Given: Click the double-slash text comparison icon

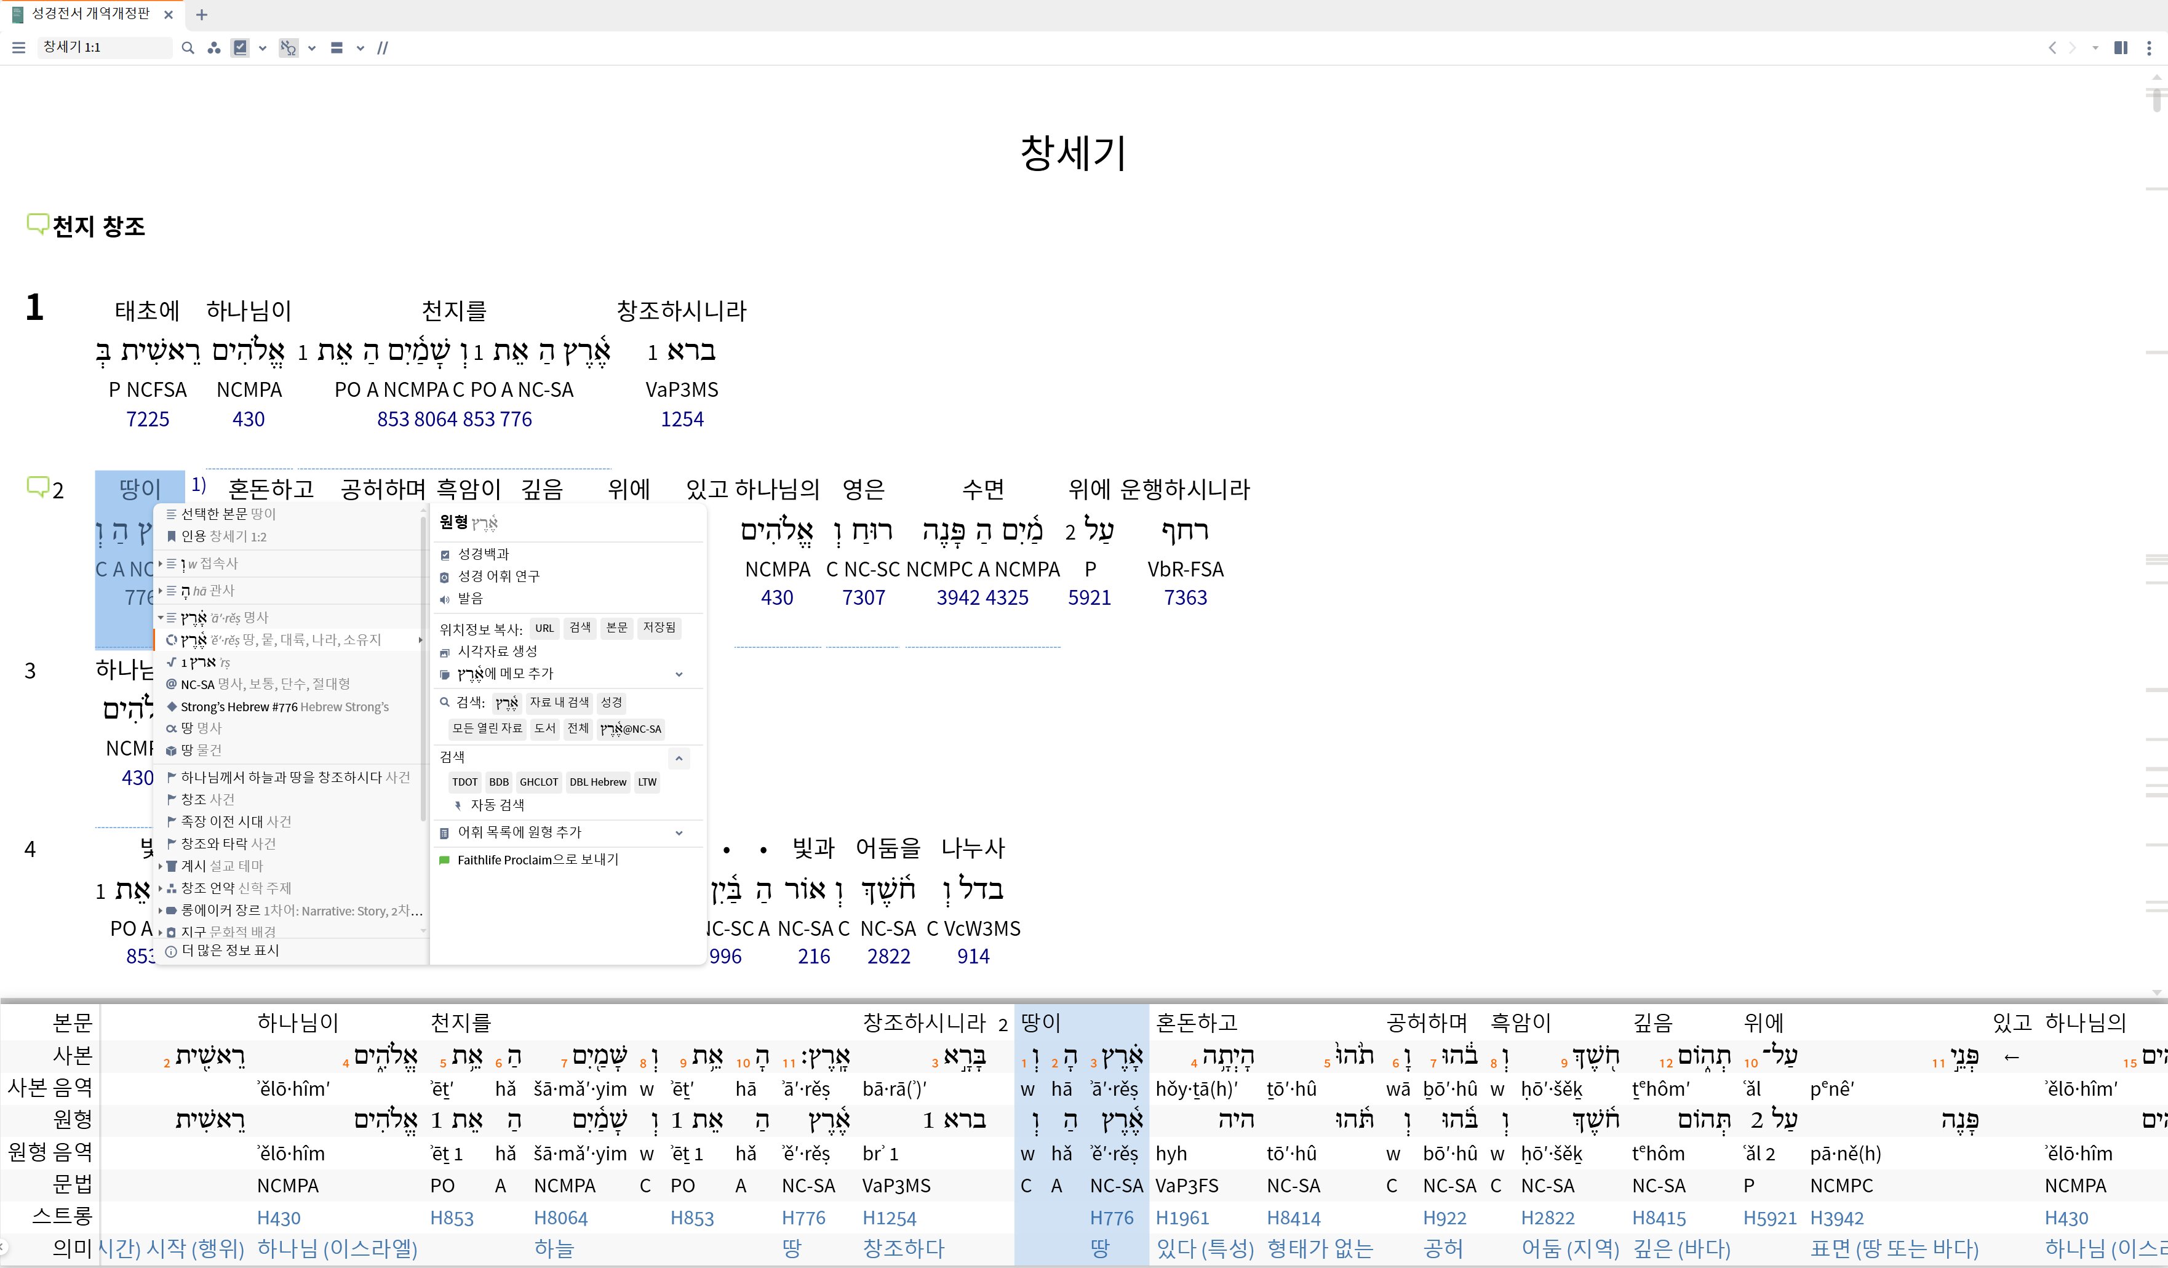Looking at the screenshot, I should 383,48.
